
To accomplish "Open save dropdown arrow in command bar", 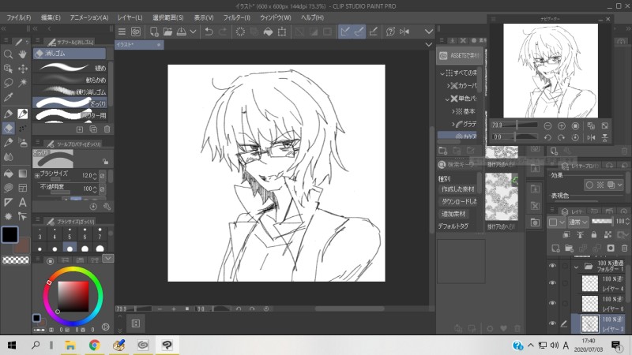I will 193,32.
